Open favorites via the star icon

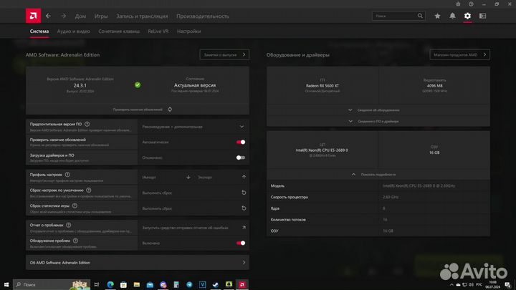point(436,15)
